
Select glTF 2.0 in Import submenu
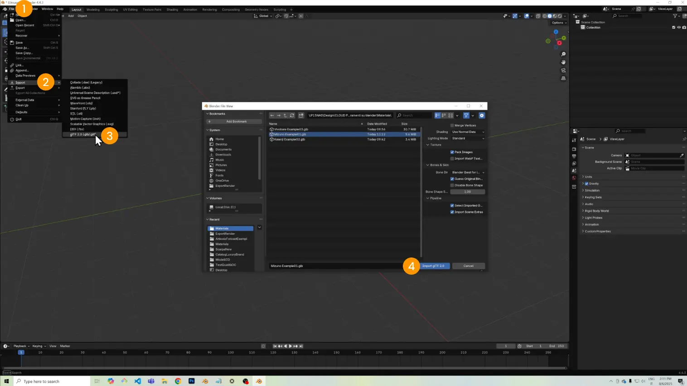[83, 134]
